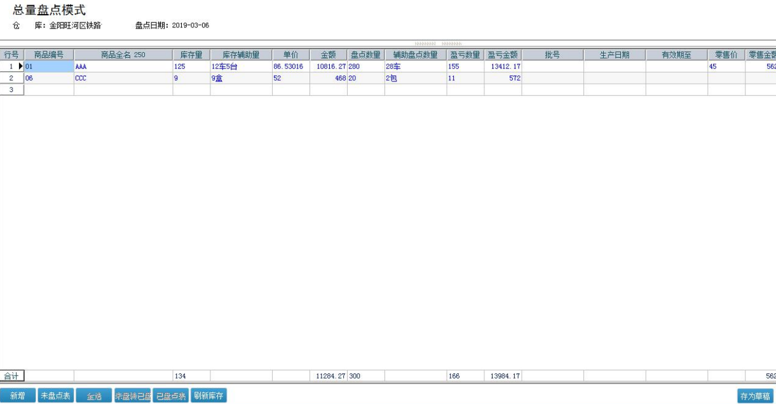Click the row 2 number header

pyautogui.click(x=11, y=78)
